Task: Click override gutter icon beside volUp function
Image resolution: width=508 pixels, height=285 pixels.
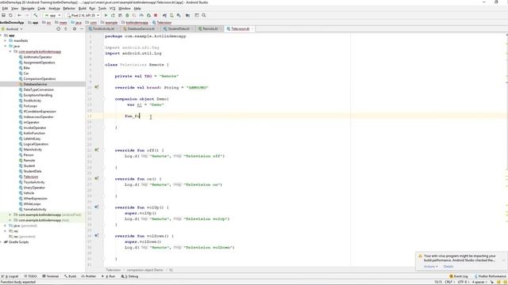Action: coord(97,207)
